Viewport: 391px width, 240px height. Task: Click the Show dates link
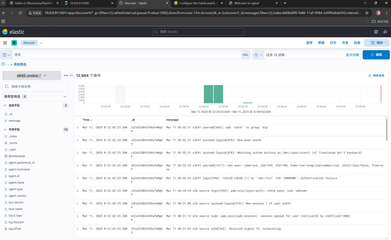tap(352, 55)
